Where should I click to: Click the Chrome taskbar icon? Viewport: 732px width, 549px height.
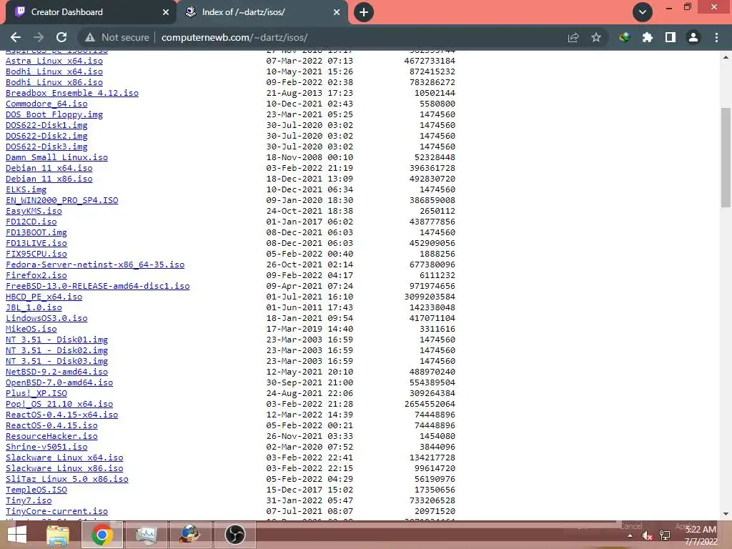[x=102, y=535]
